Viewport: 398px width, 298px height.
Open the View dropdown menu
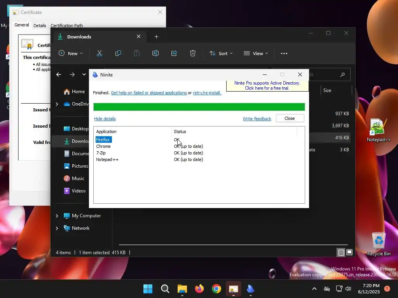point(256,53)
